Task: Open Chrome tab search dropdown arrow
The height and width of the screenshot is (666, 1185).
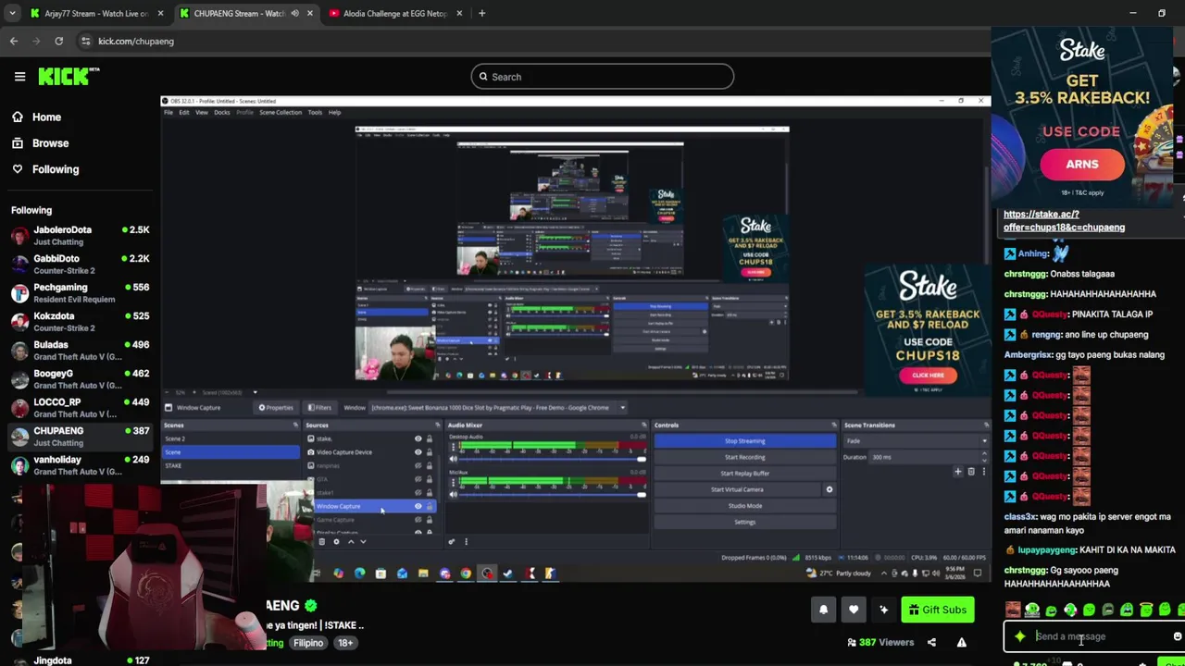Action: 12,13
